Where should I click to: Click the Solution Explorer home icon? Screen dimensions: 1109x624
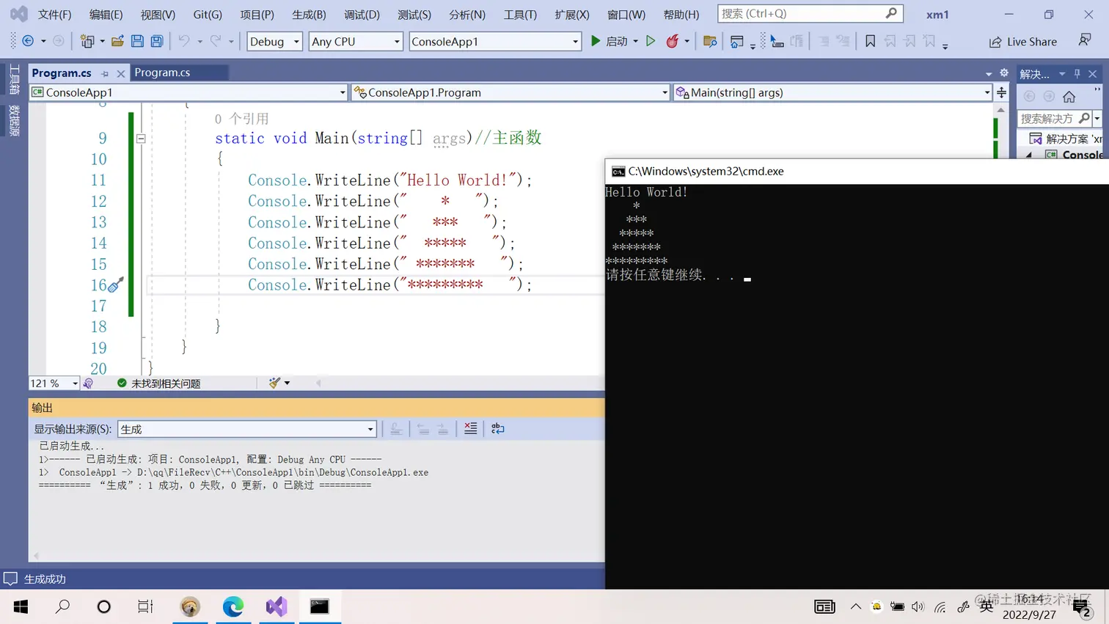point(1069,97)
